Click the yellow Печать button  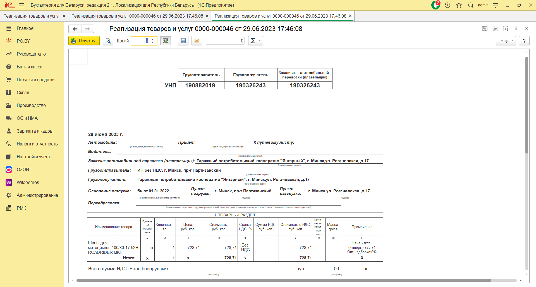point(84,41)
